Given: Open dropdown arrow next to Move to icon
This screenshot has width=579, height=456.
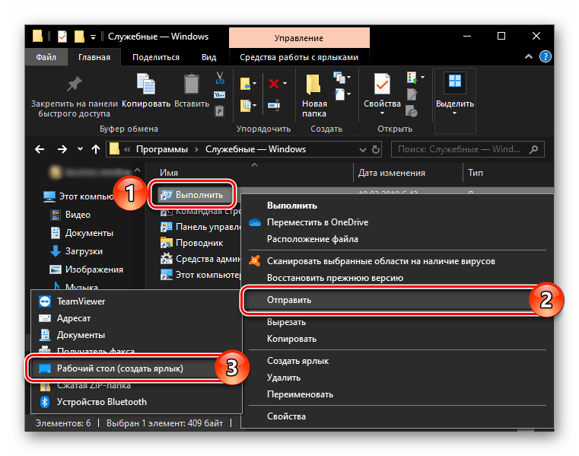Looking at the screenshot, I should coord(254,84).
